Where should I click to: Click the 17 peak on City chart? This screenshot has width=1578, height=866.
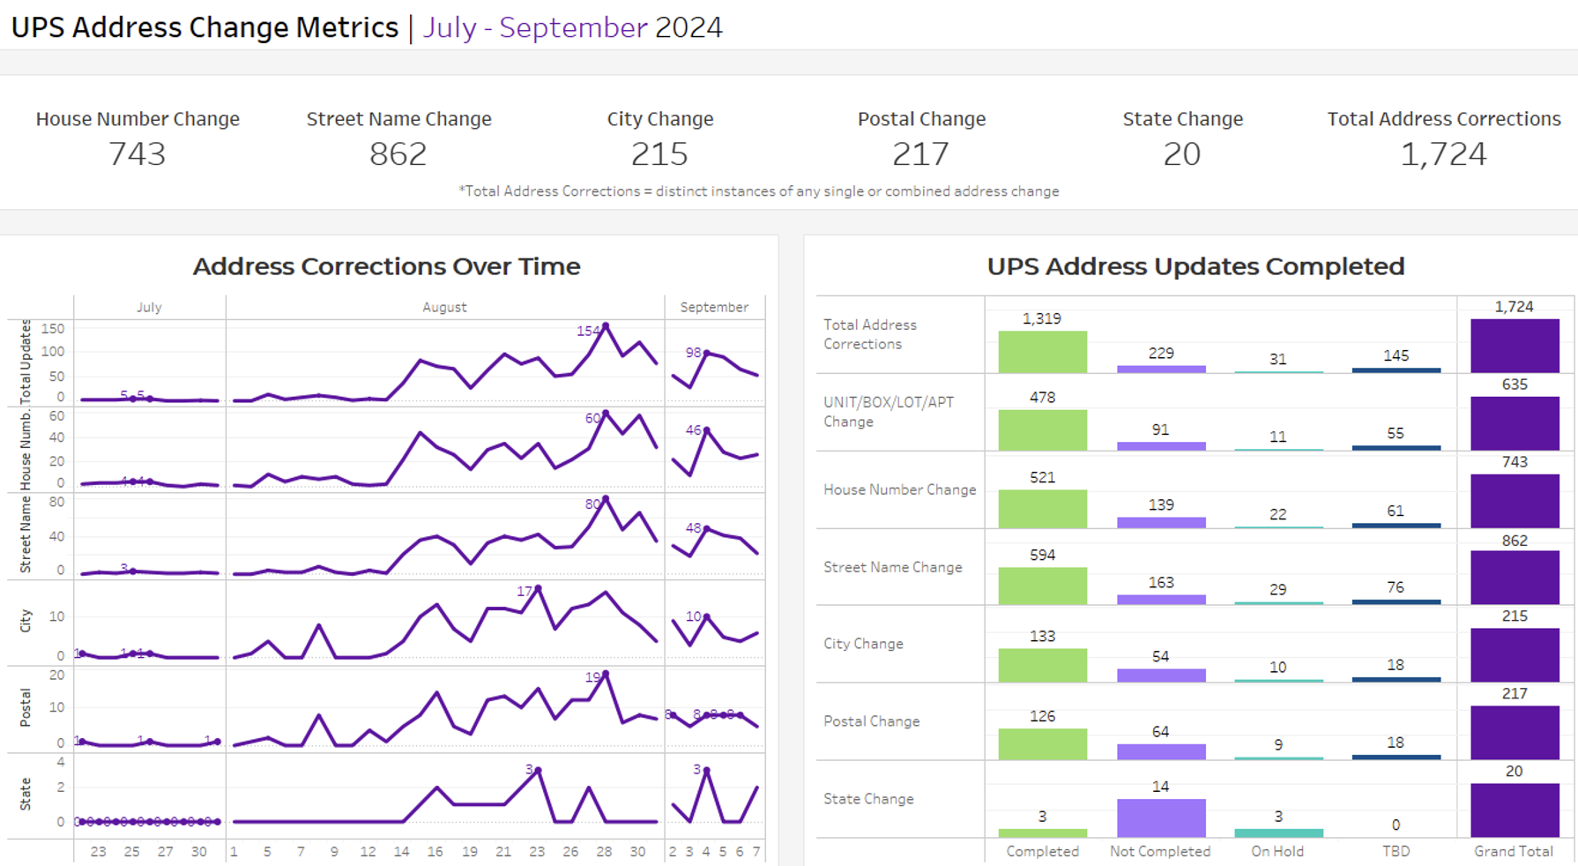[538, 588]
